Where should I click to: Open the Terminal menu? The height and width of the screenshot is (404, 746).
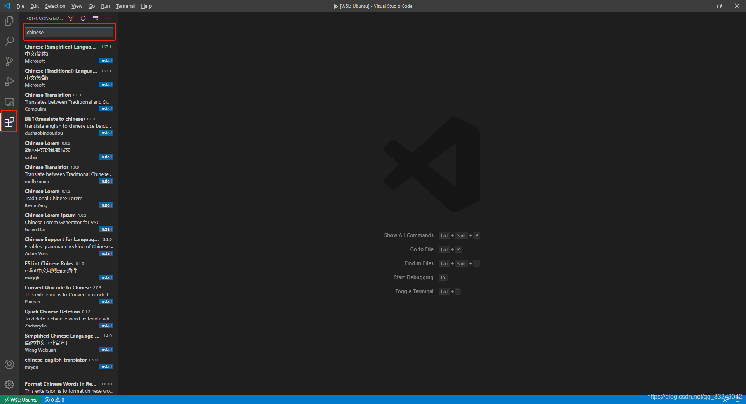125,6
